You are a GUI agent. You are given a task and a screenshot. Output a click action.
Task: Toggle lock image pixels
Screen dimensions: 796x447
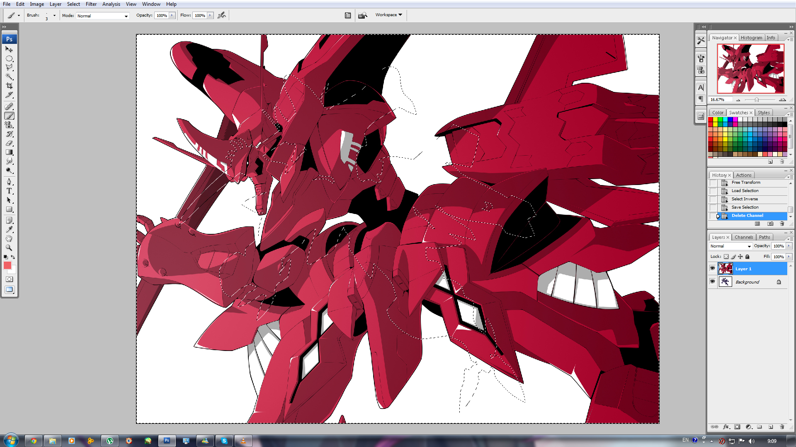click(733, 257)
